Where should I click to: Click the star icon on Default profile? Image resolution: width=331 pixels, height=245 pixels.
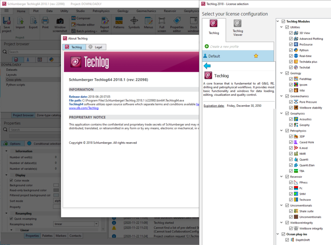point(256,56)
